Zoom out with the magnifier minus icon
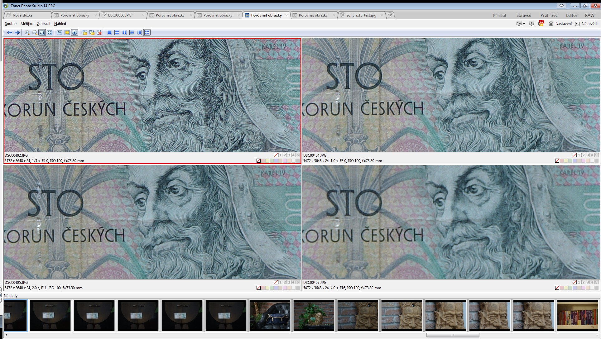Image resolution: width=601 pixels, height=339 pixels. [x=35, y=32]
